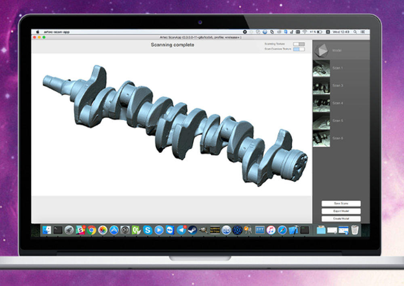Click the battery 41% indicator

(316, 32)
